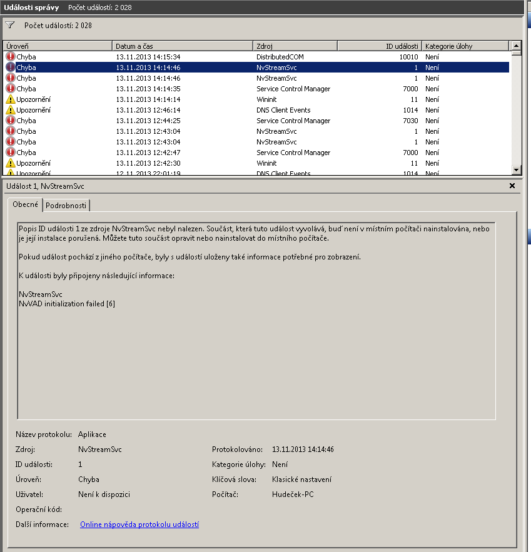Click warning icon of Wininit 12:42:30 row
Image resolution: width=531 pixels, height=552 pixels.
(x=11, y=163)
